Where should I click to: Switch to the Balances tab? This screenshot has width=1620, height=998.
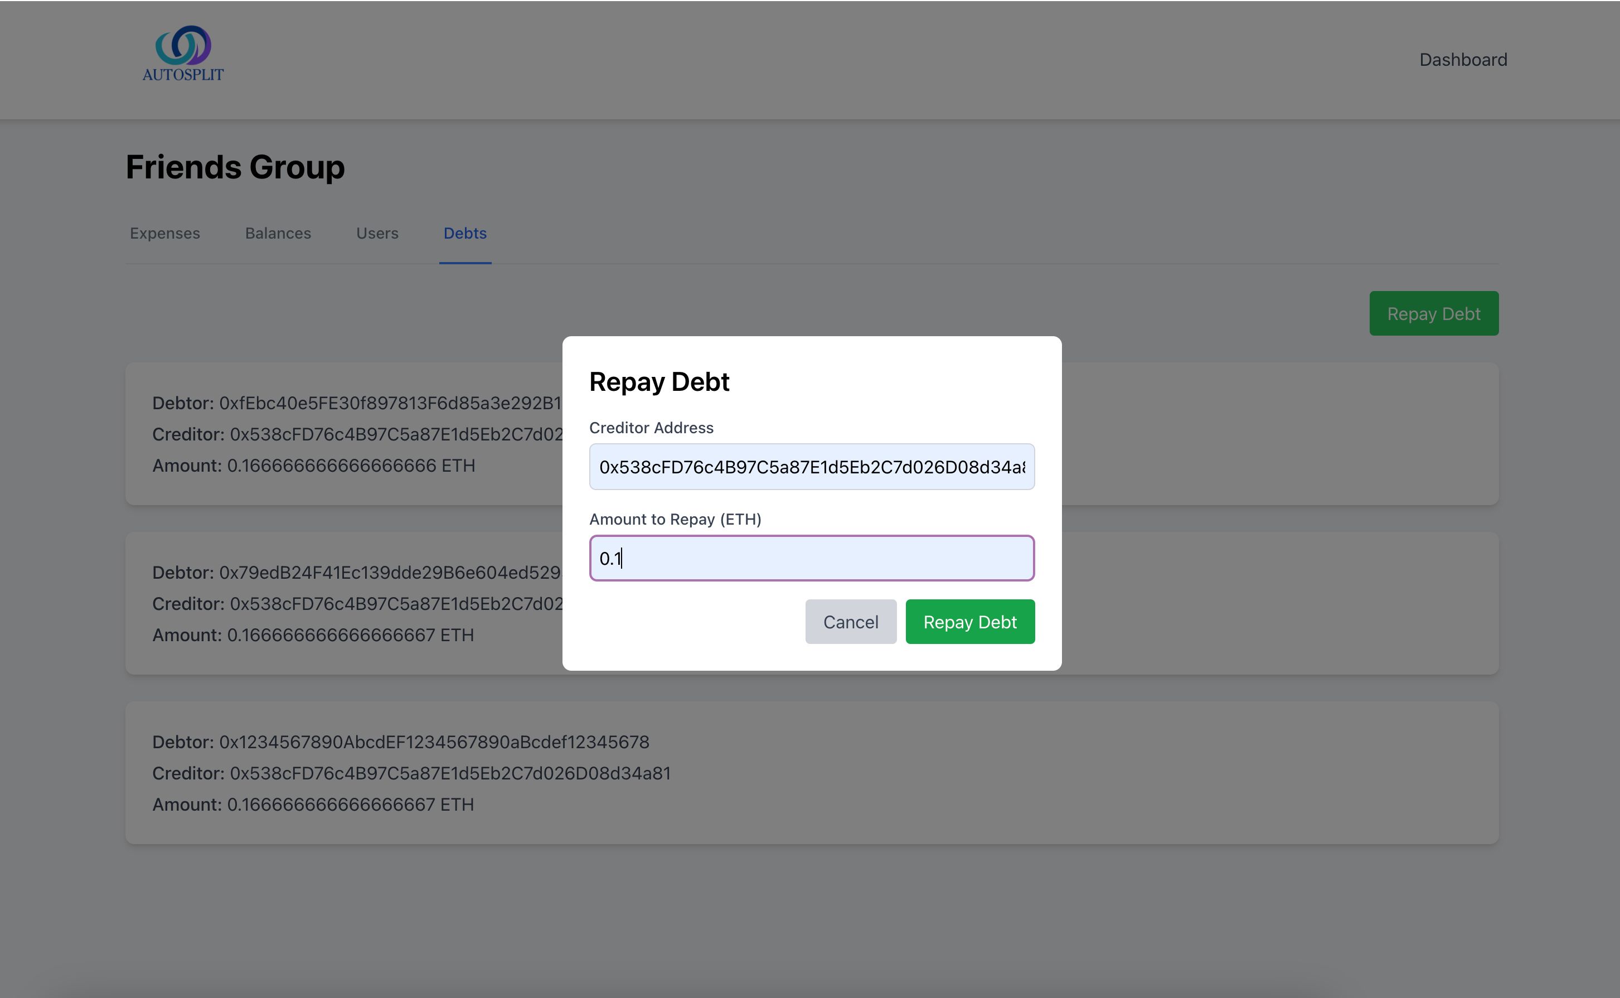point(278,233)
